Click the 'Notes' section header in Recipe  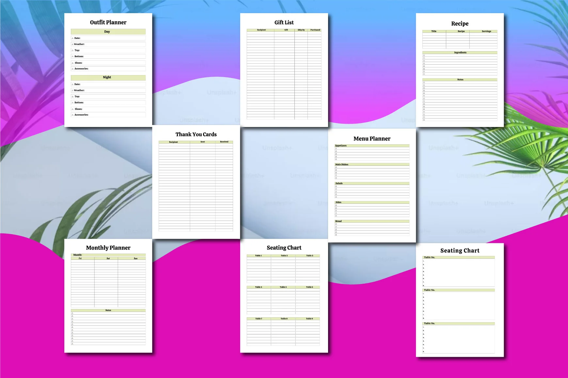(x=460, y=80)
